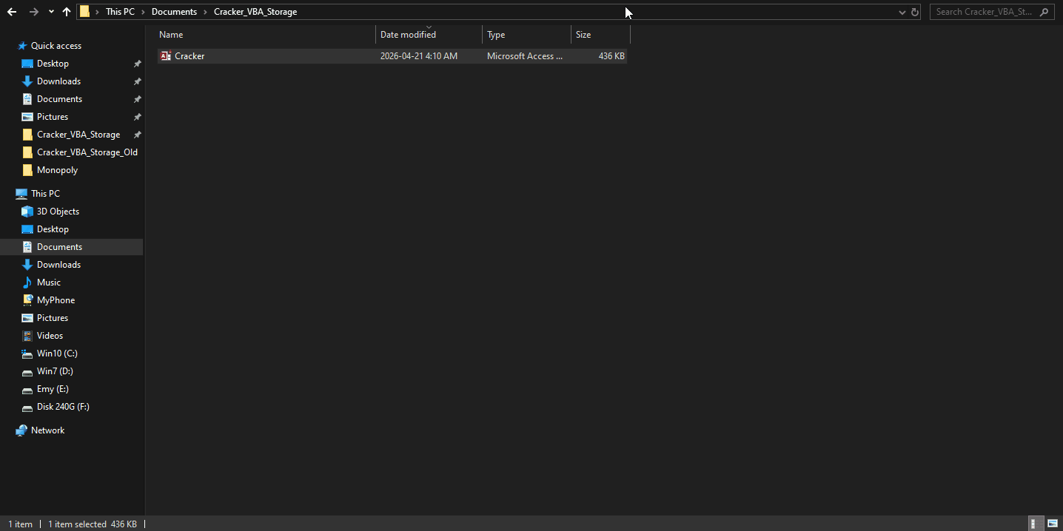Open Win10 (C:) drive in sidebar
This screenshot has width=1063, height=531.
(x=57, y=354)
